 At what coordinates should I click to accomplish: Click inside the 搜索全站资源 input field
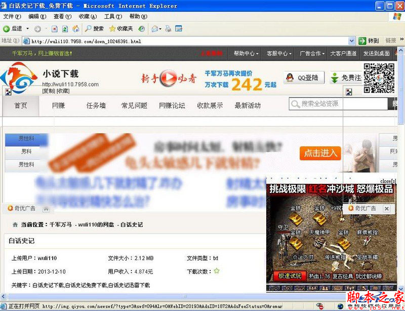click(332, 103)
